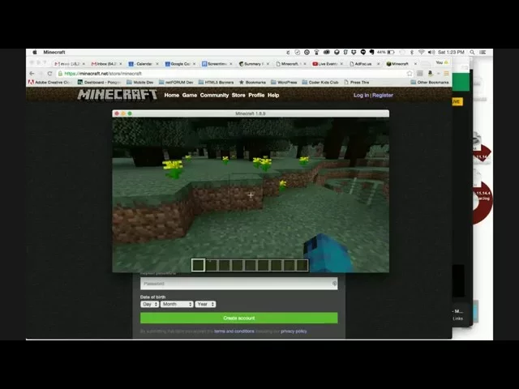This screenshot has width=519, height=389.
Task: Click the Minecraft logo on the website
Action: 117,95
